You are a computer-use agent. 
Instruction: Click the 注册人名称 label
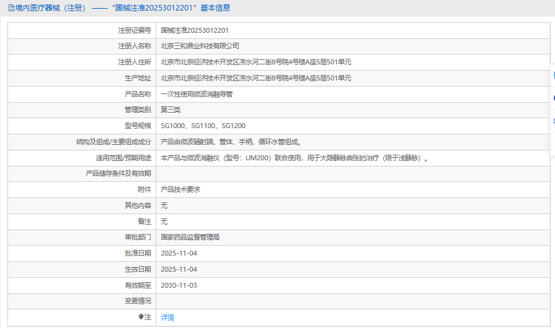[135, 46]
